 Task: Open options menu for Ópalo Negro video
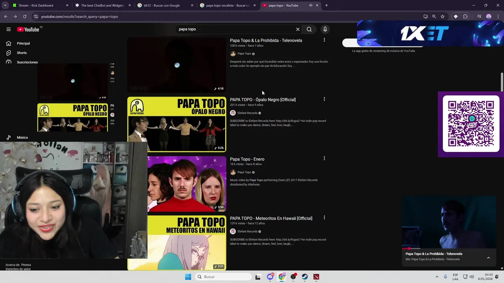[324, 99]
